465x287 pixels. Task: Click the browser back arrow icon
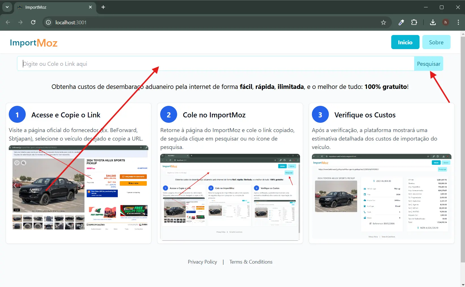8,22
